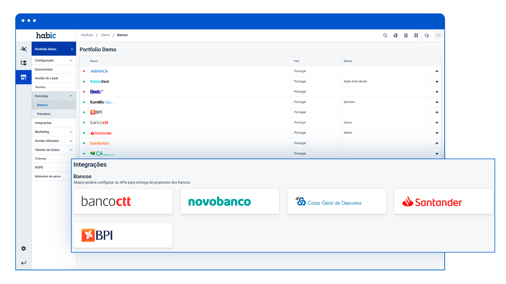The image size is (506, 284).
Task: Open the calculator icon
Action: coord(406,35)
